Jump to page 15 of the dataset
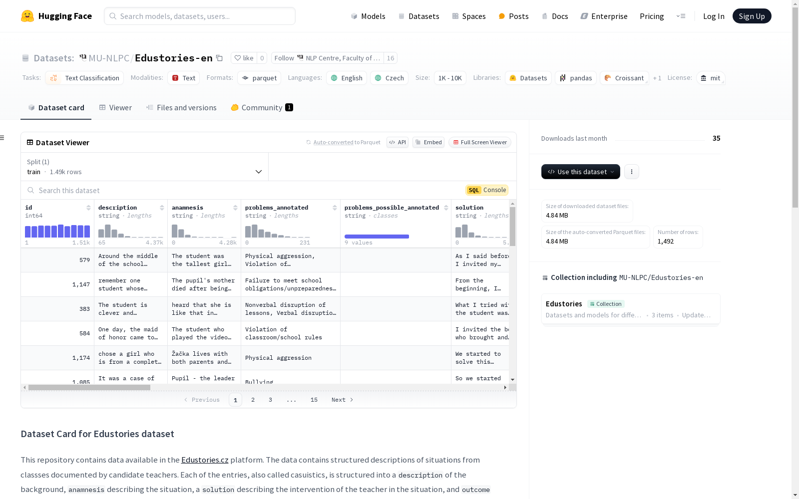The width and height of the screenshot is (799, 499). (314, 400)
